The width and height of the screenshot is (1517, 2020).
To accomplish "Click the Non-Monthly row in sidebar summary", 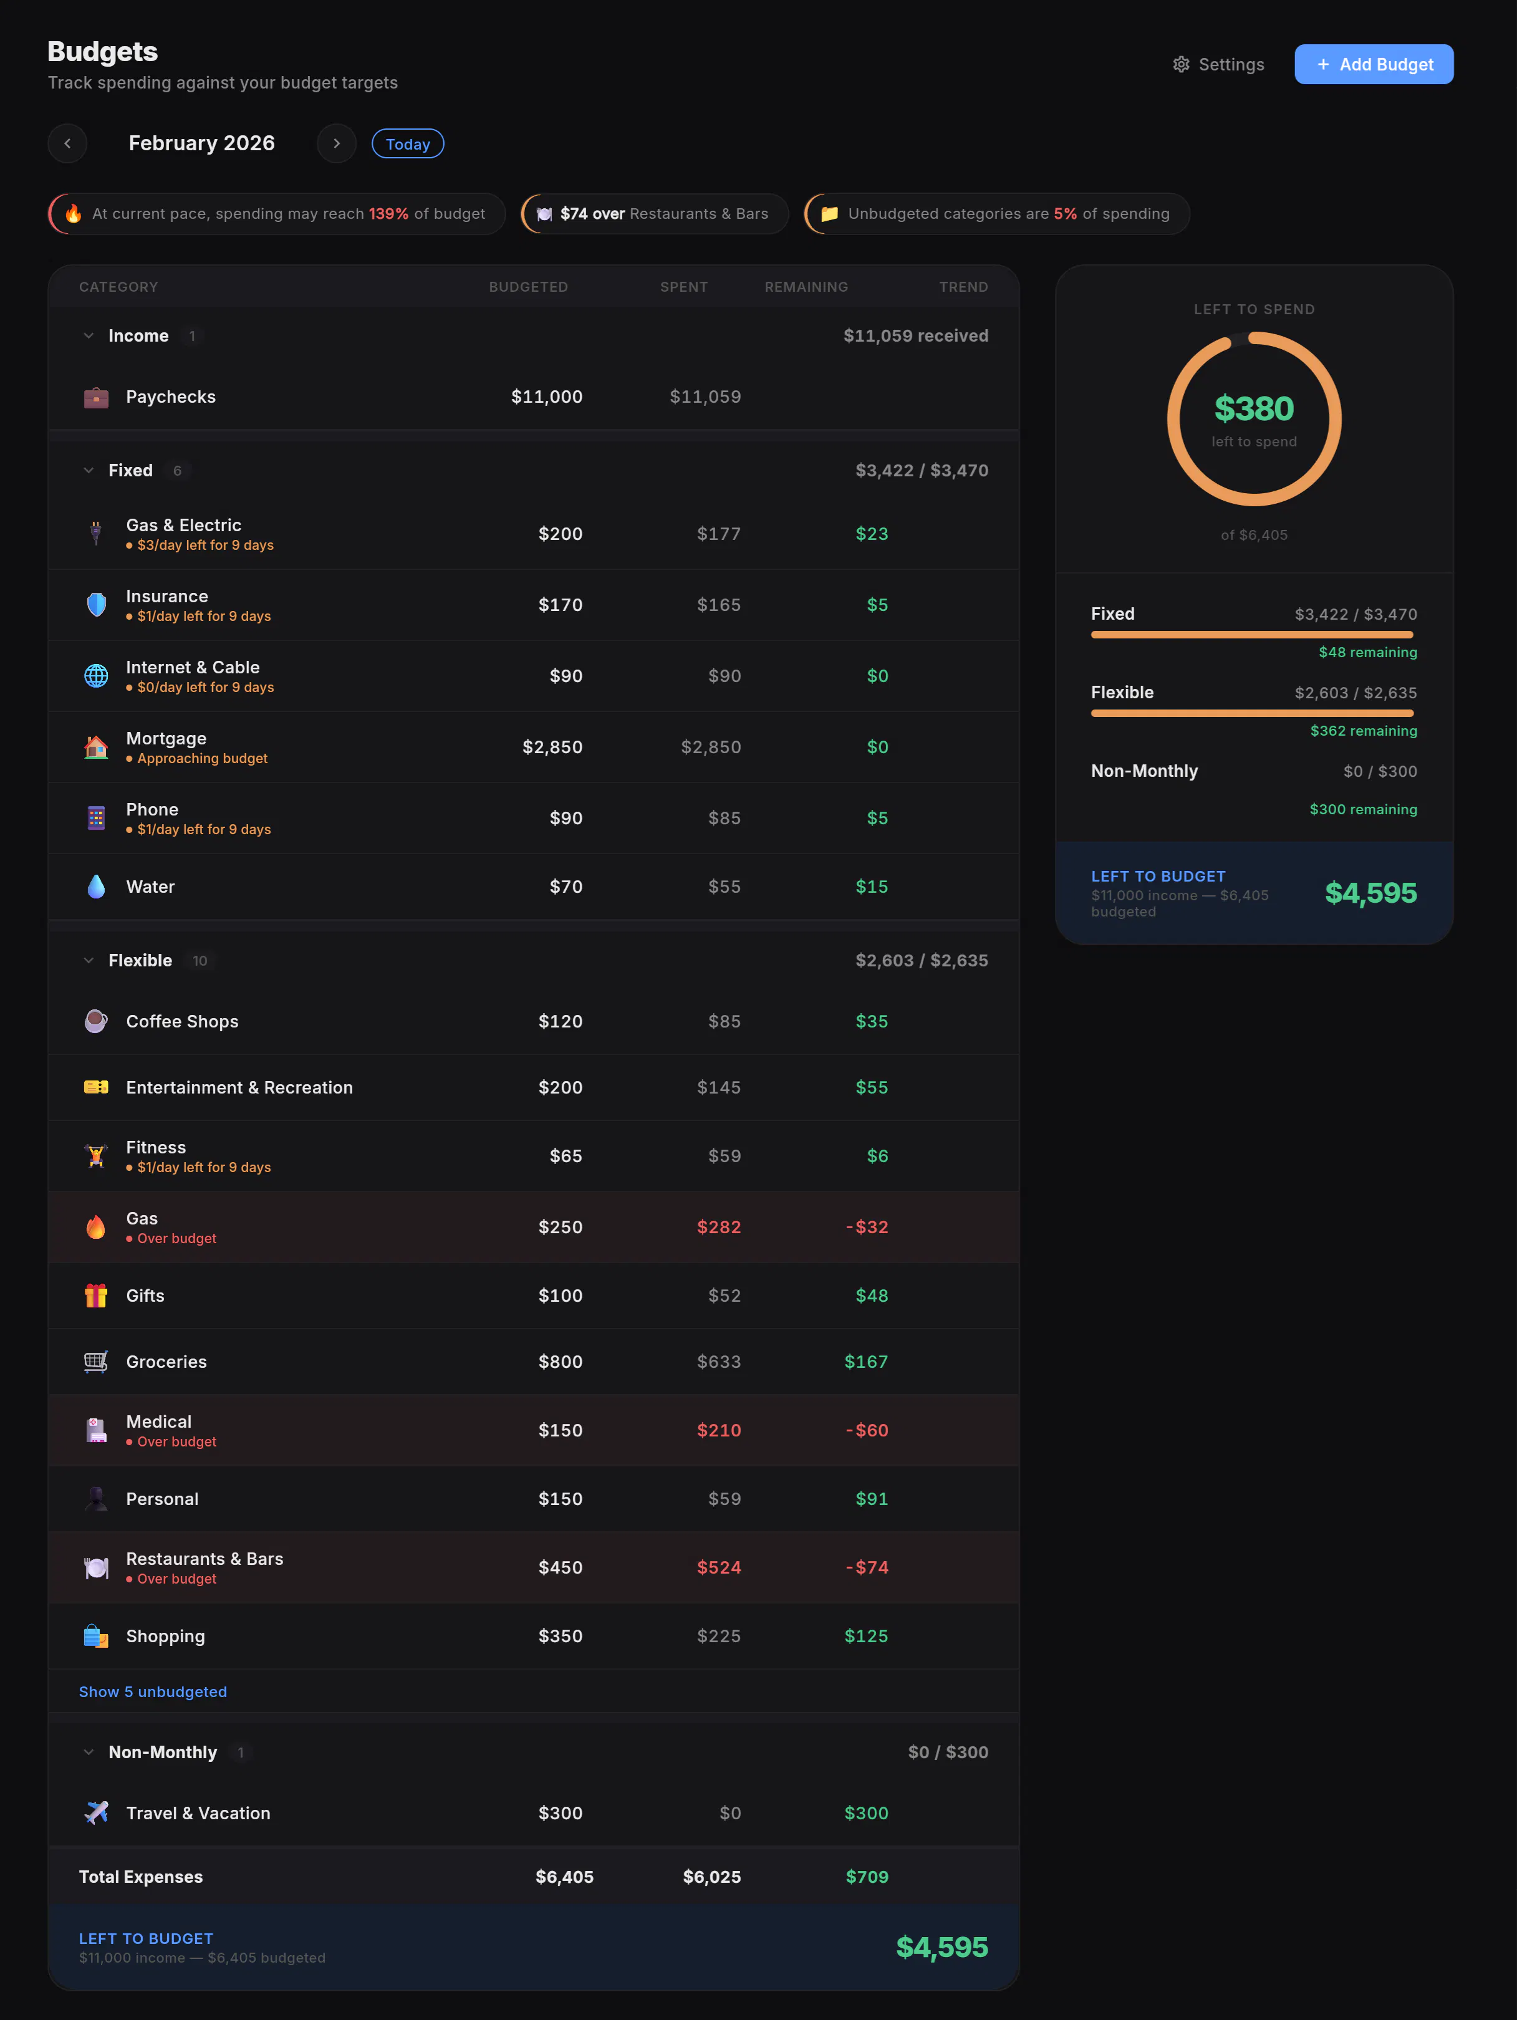I will (1254, 790).
